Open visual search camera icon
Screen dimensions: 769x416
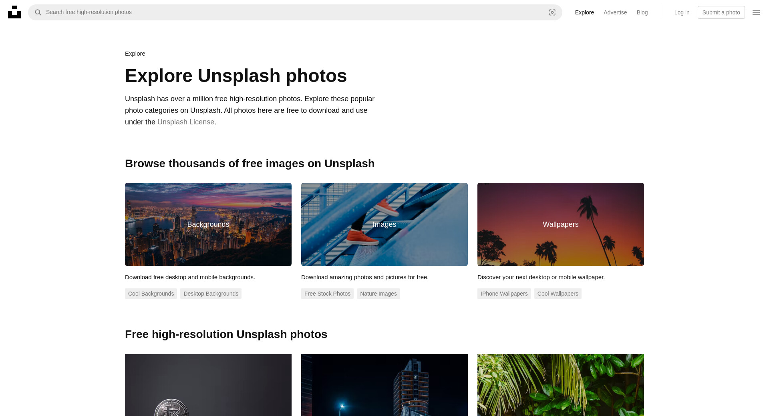pos(552,12)
